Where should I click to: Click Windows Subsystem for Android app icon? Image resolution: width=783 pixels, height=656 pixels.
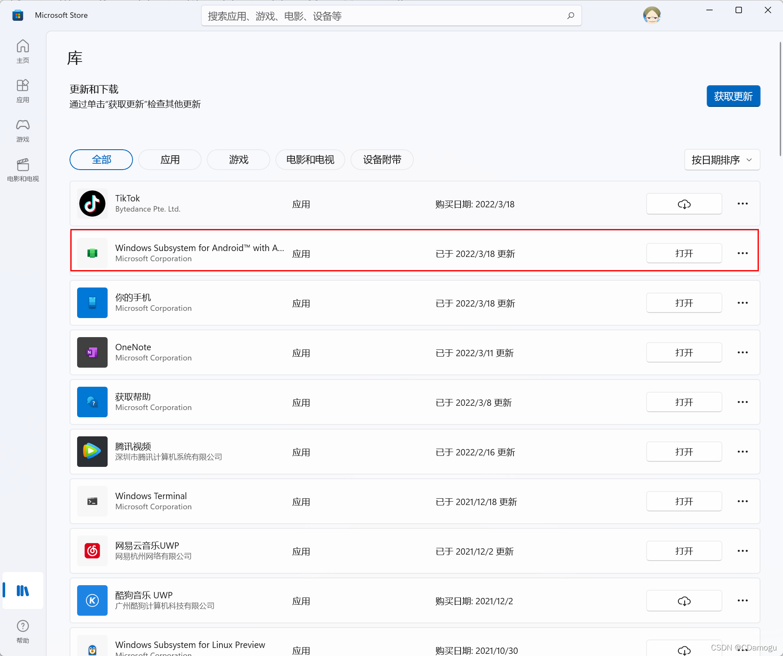(92, 253)
